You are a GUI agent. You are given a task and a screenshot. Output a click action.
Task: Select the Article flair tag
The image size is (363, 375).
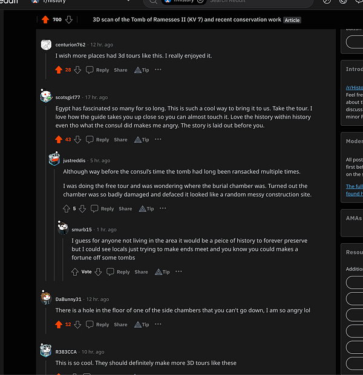pos(292,20)
